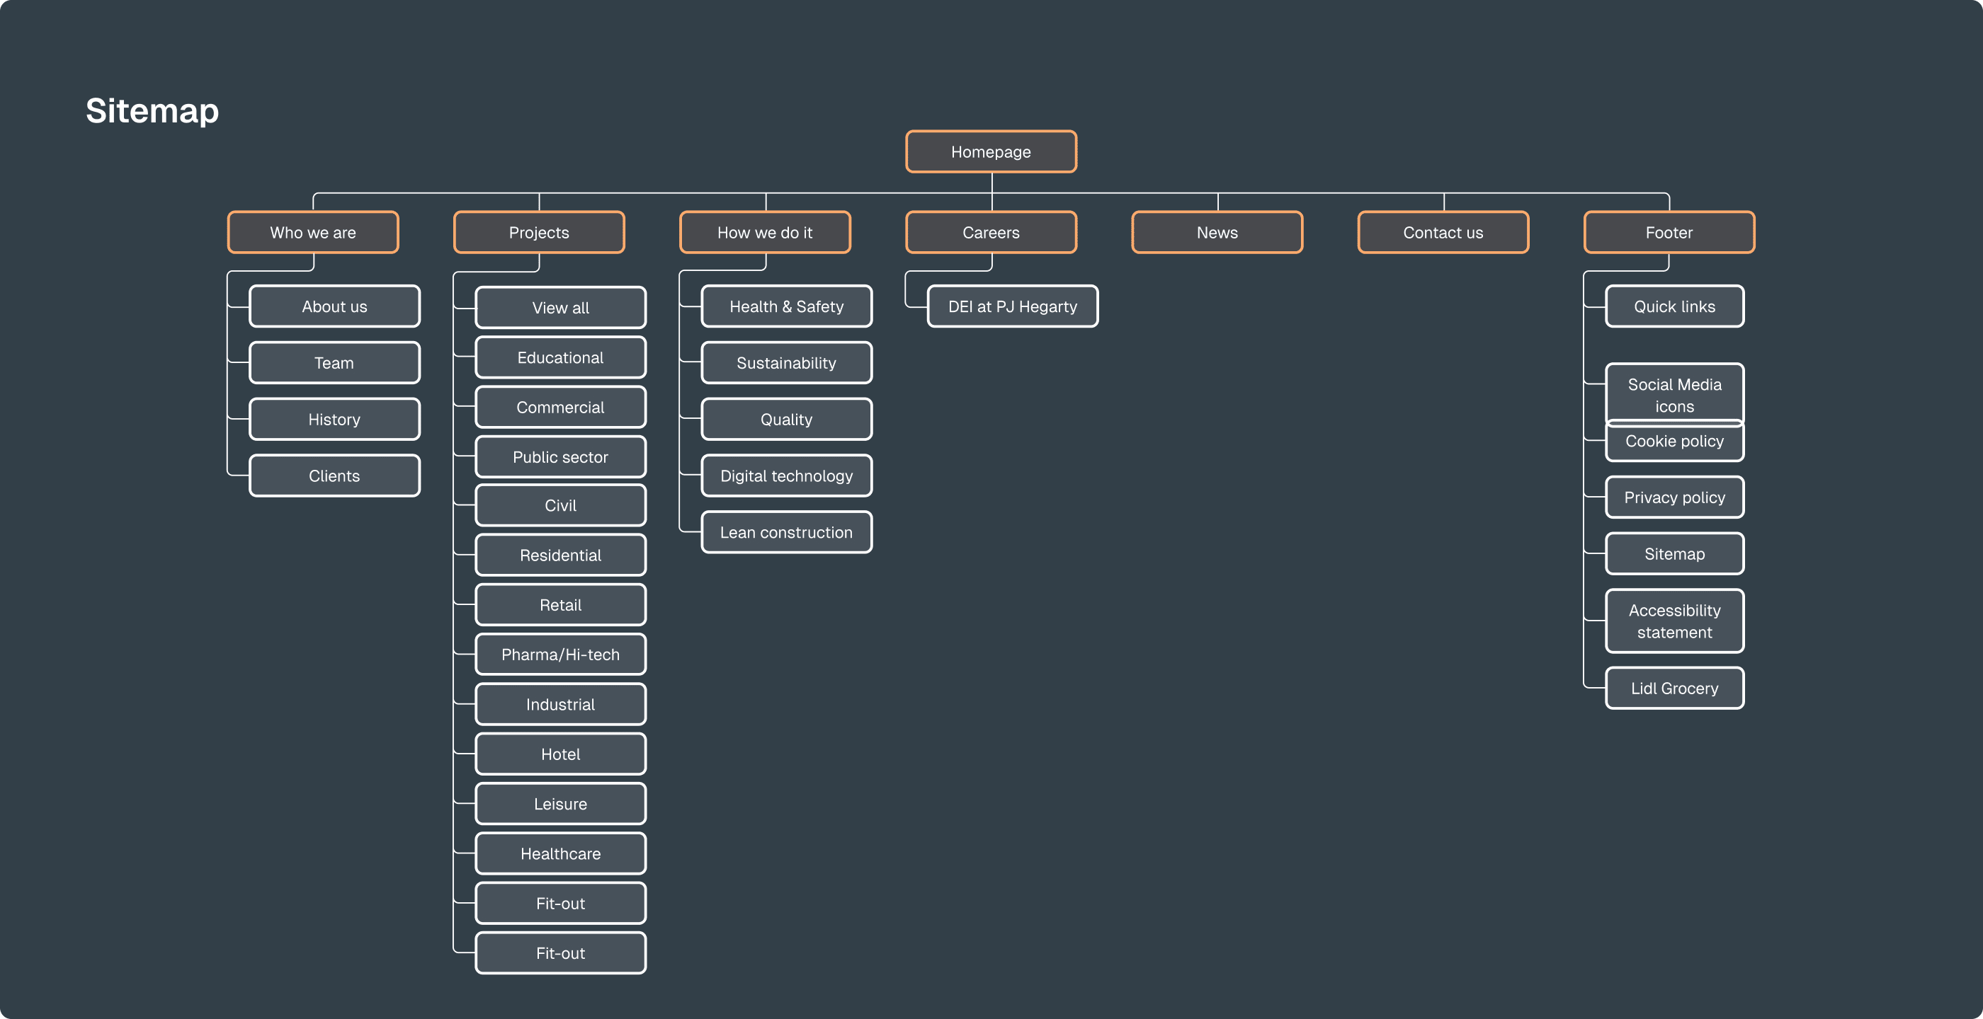Click the How we do it node
This screenshot has height=1019, width=1983.
coord(764,232)
